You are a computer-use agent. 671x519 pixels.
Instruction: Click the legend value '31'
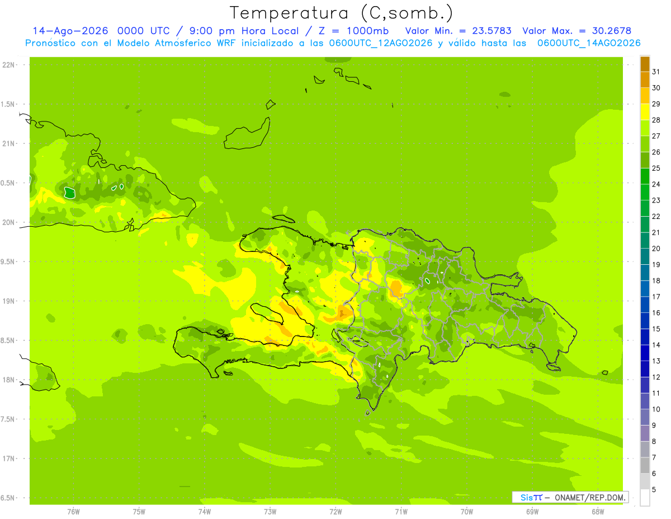pos(656,71)
